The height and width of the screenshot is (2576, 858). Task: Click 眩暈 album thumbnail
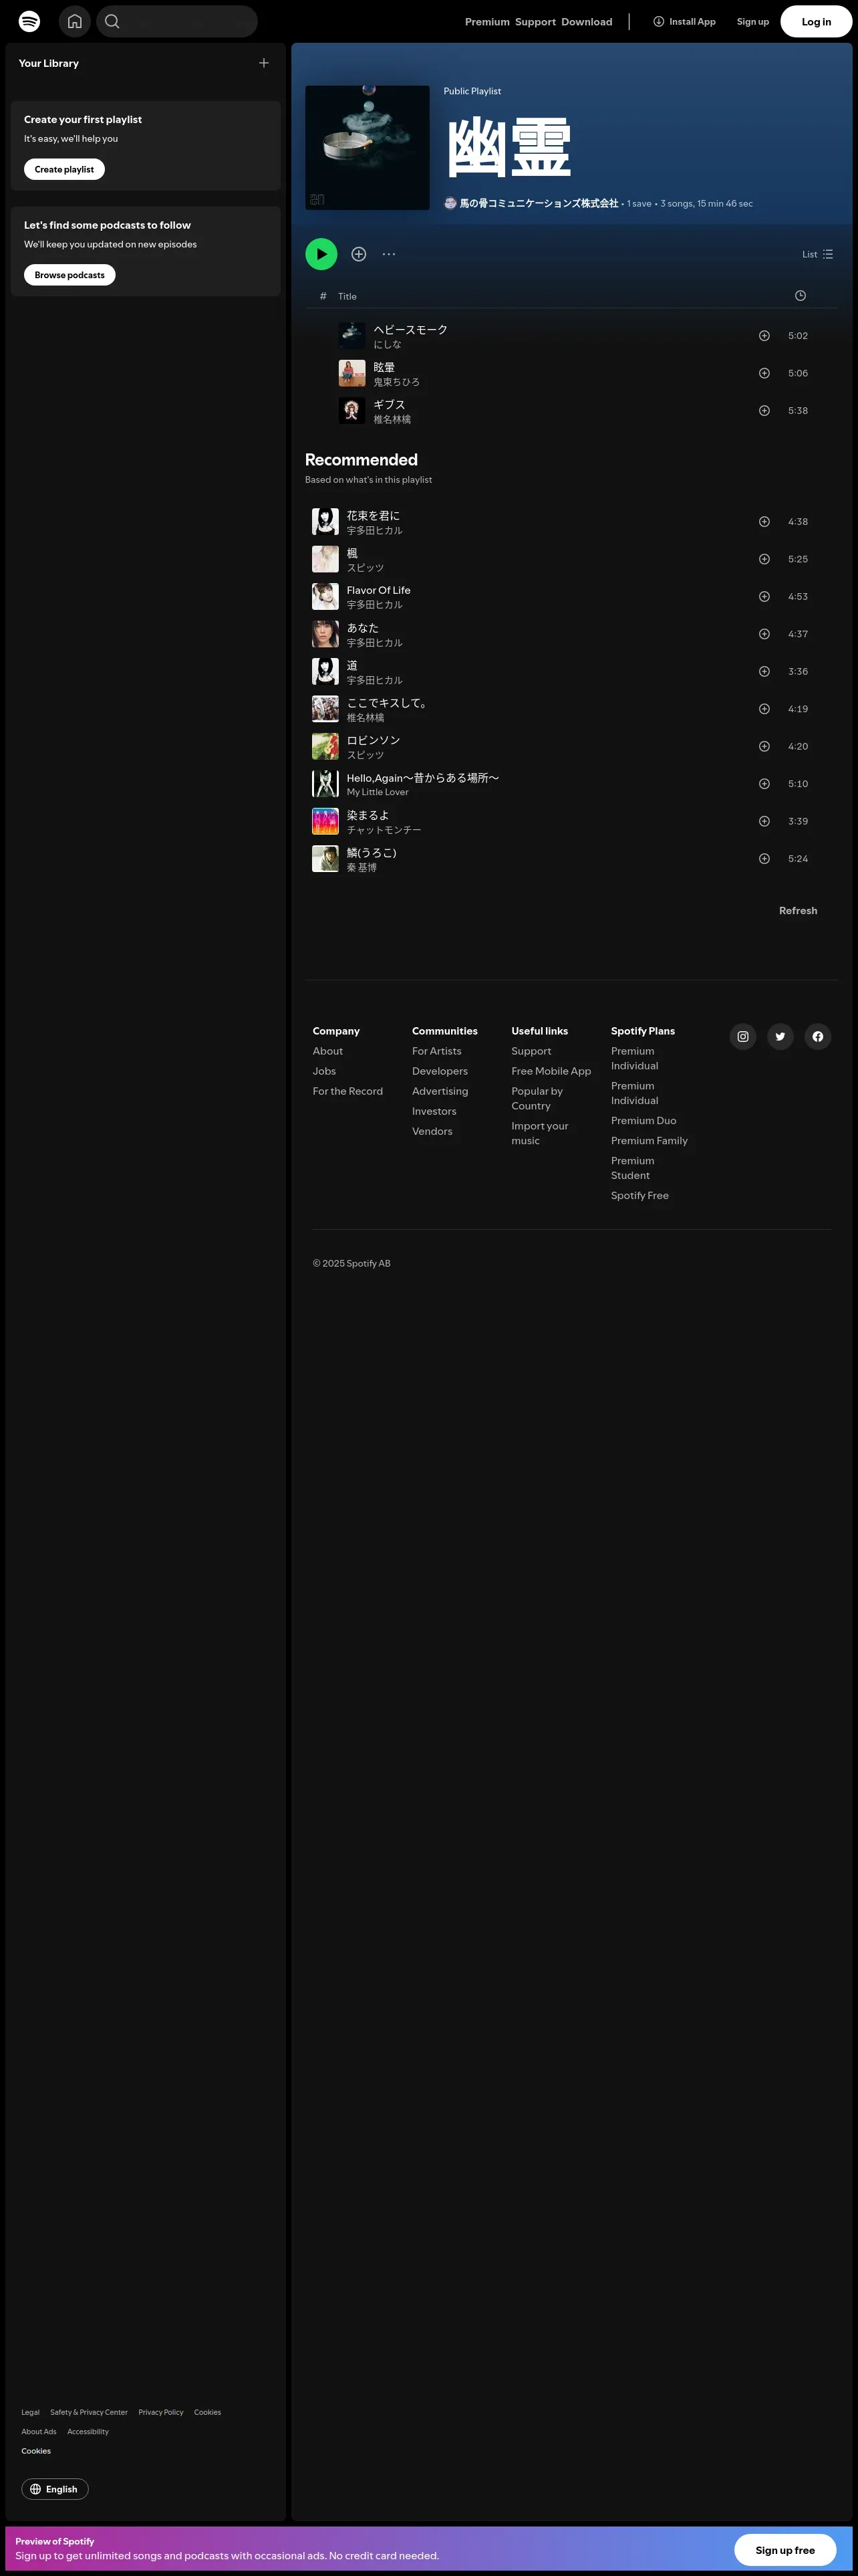tap(351, 373)
